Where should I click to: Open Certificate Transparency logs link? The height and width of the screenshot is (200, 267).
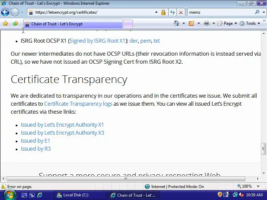(x=78, y=104)
